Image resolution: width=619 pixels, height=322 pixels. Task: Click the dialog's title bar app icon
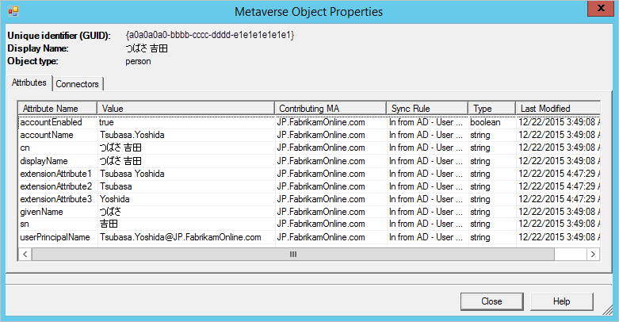(x=13, y=11)
